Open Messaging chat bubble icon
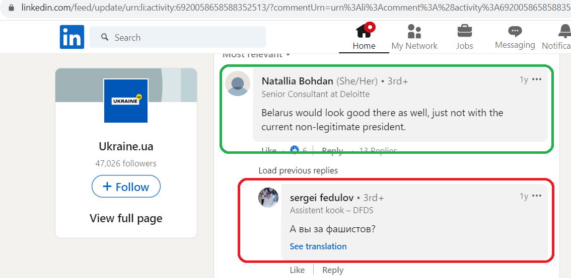The height and width of the screenshot is (278, 571). 515,31
